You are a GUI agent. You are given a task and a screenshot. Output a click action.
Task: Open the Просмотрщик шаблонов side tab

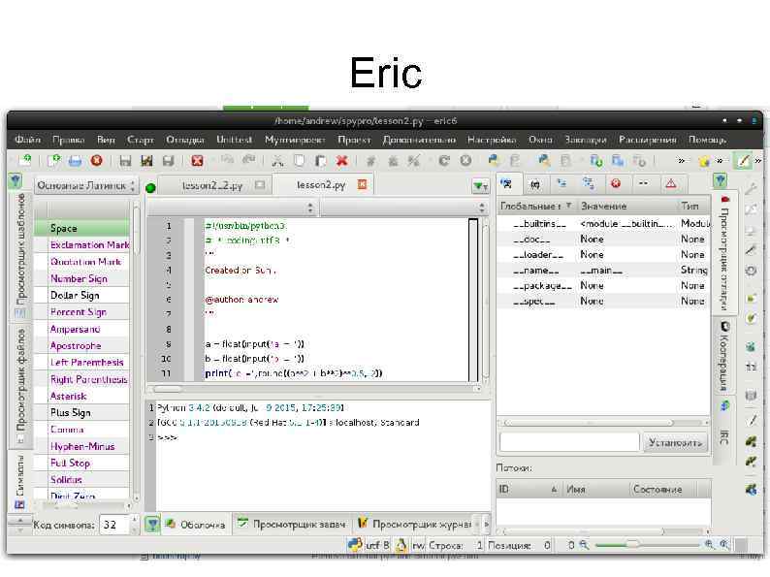[x=20, y=254]
